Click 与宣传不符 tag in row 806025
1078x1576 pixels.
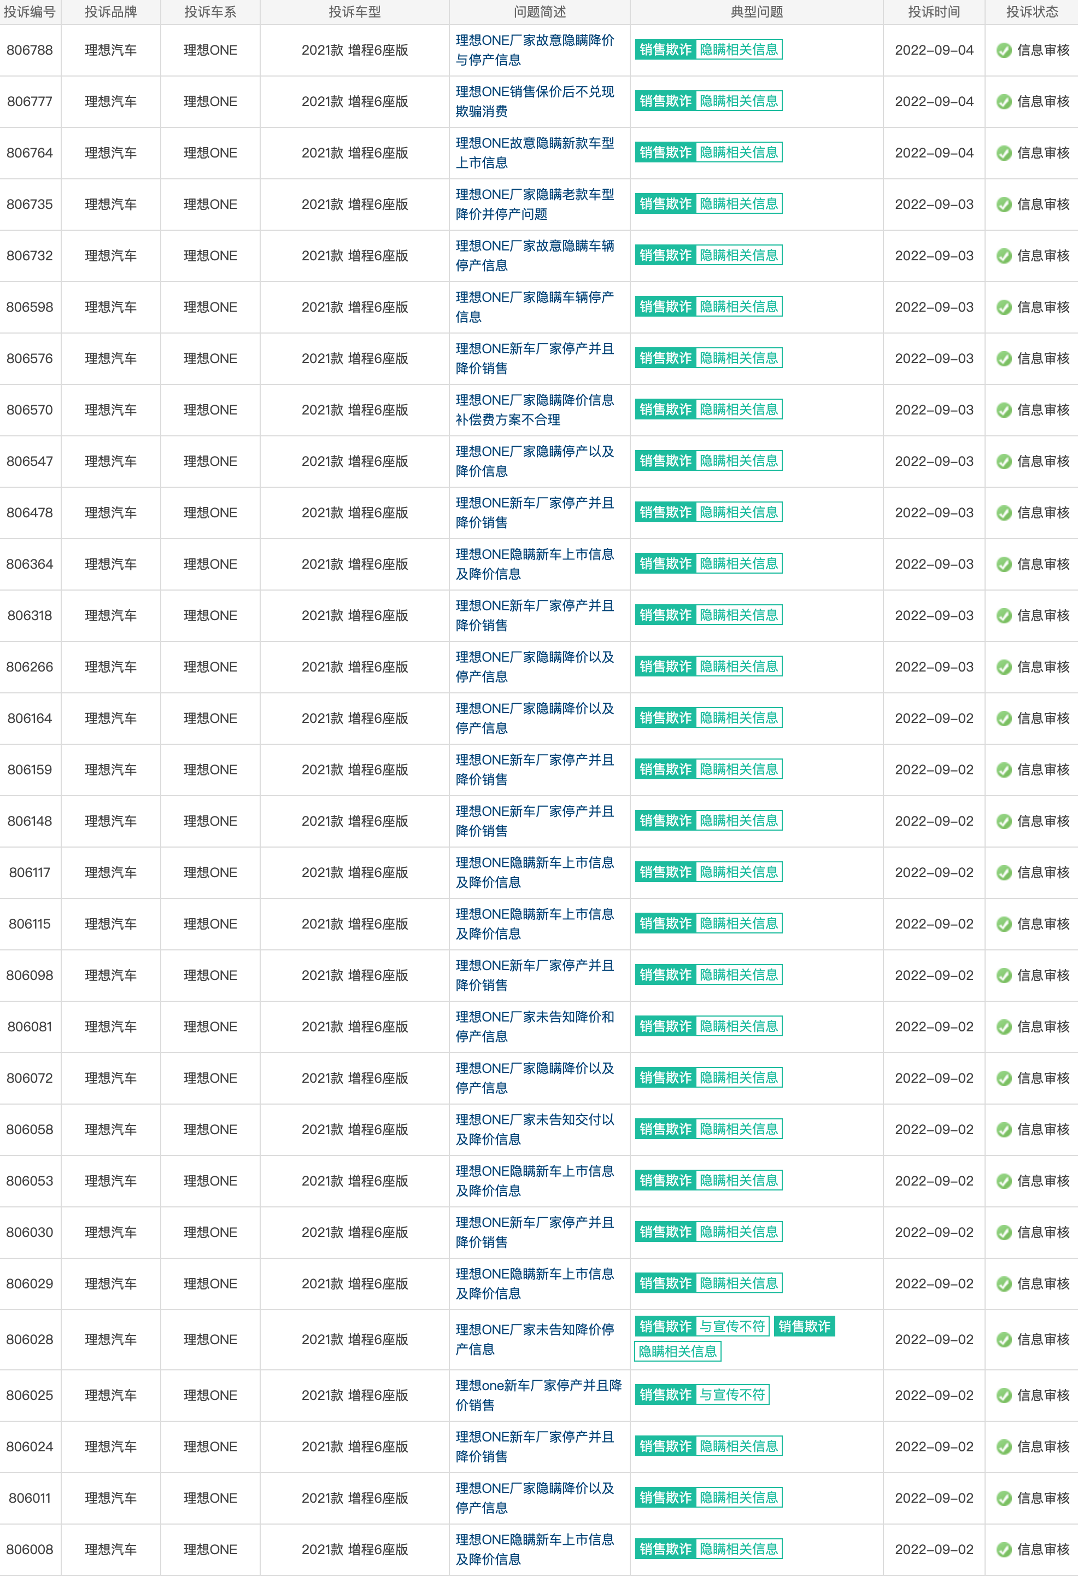point(732,1395)
